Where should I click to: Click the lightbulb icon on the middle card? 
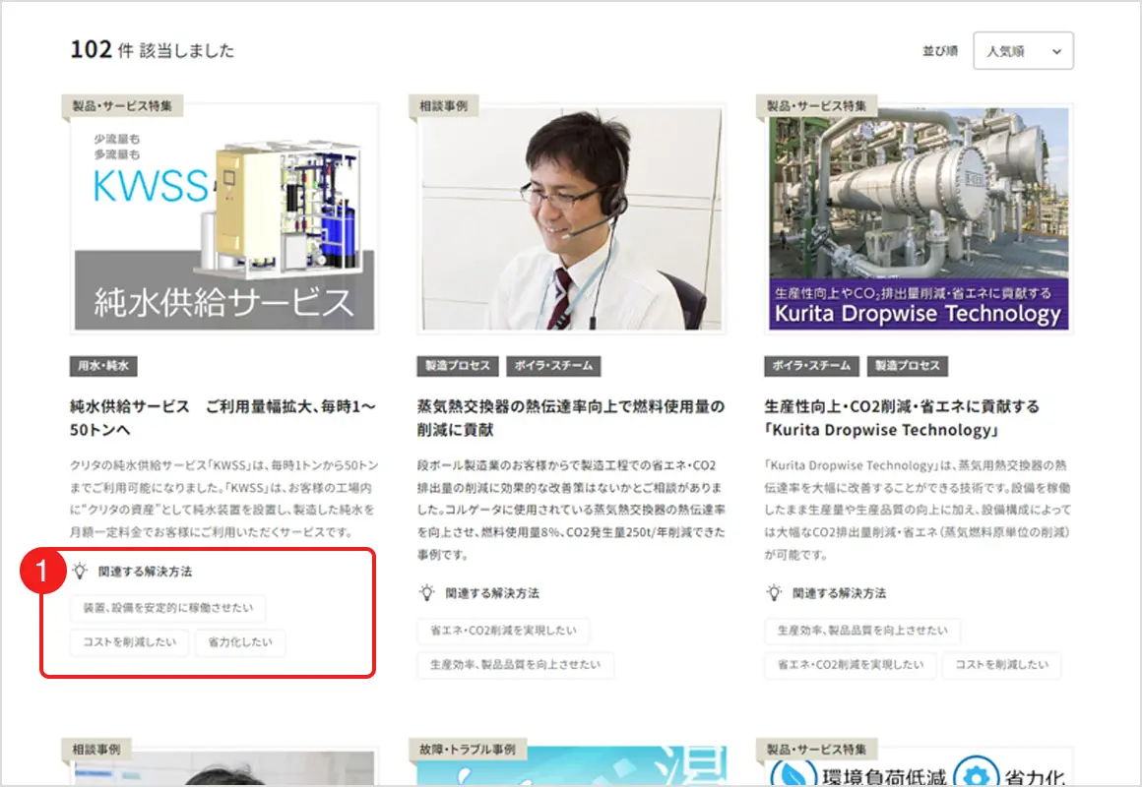(427, 593)
